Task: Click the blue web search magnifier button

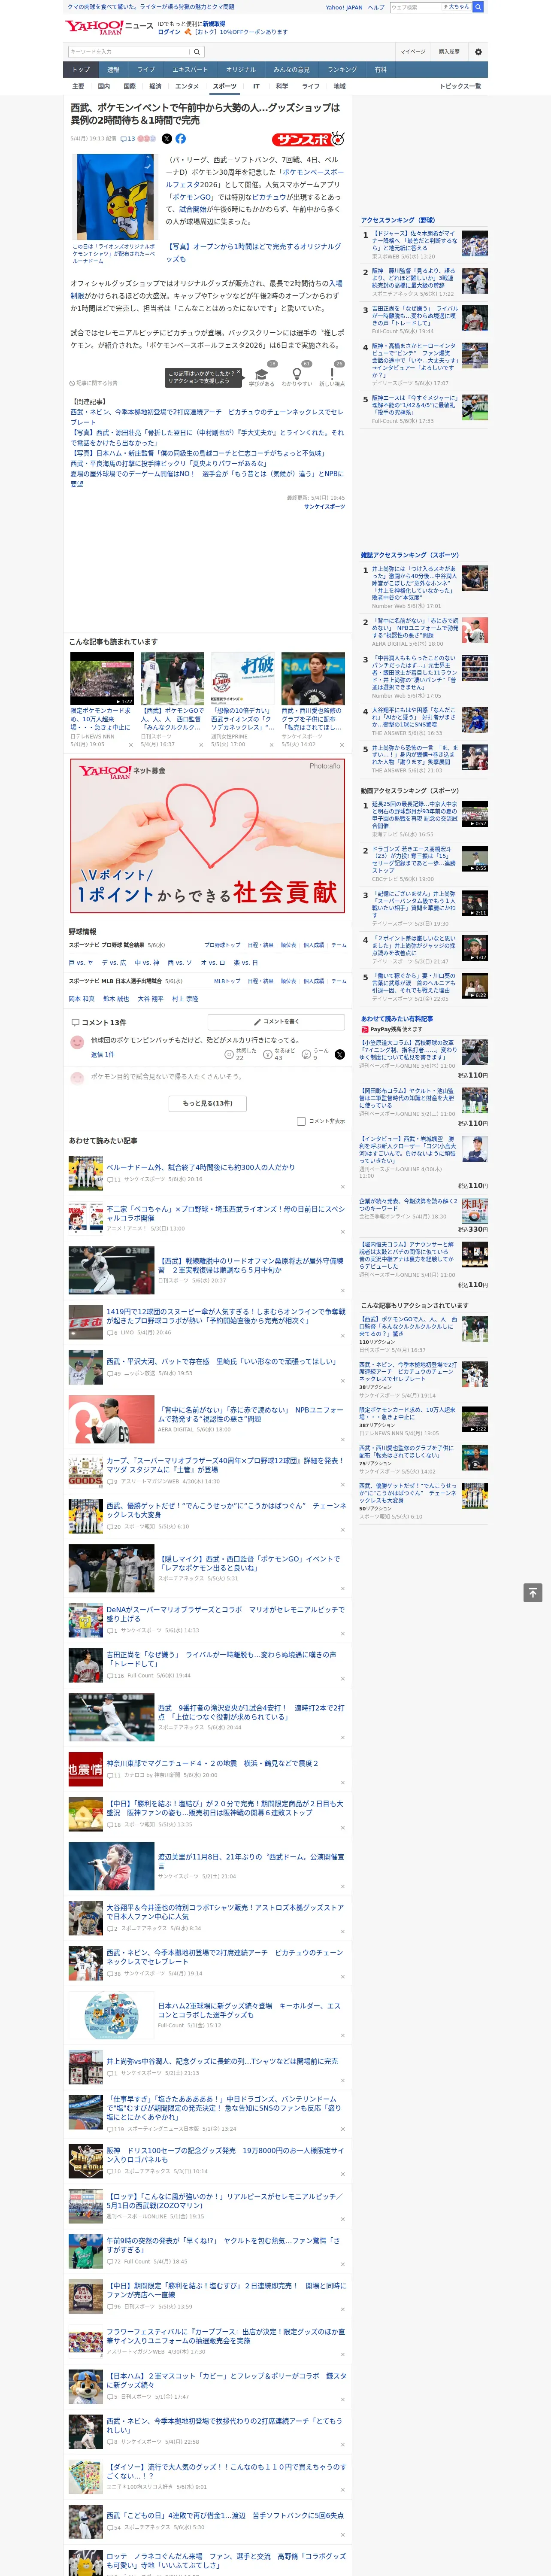Action: pyautogui.click(x=478, y=7)
